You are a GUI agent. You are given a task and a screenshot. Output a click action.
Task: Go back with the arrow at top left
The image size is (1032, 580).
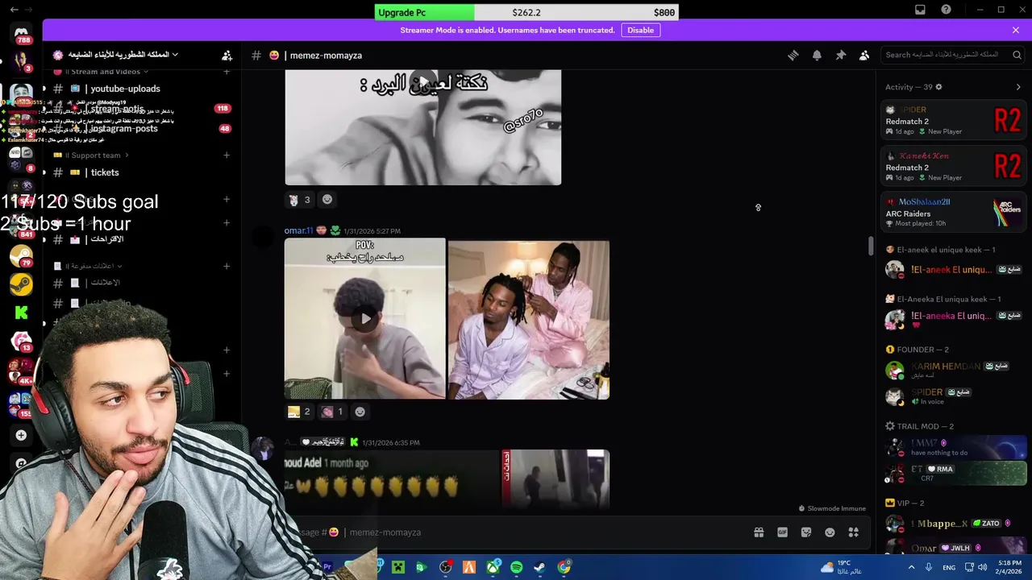point(14,10)
